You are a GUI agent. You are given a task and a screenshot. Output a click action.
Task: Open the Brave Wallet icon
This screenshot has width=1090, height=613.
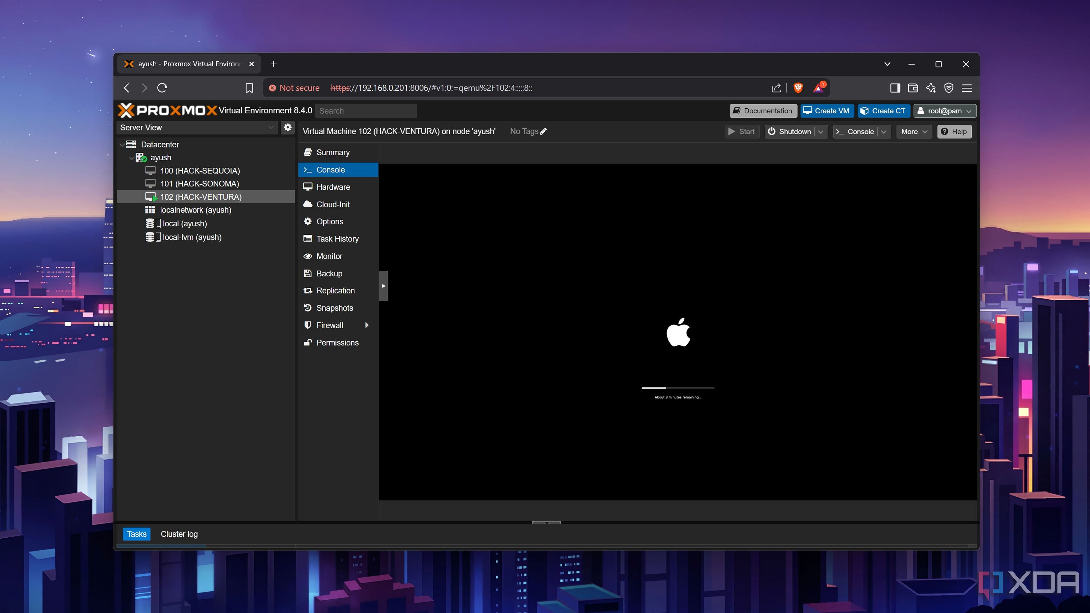tap(913, 88)
